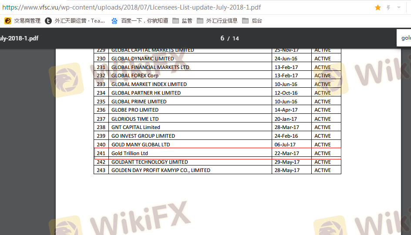Open the 后台 bookmarks folder

[x=252, y=21]
